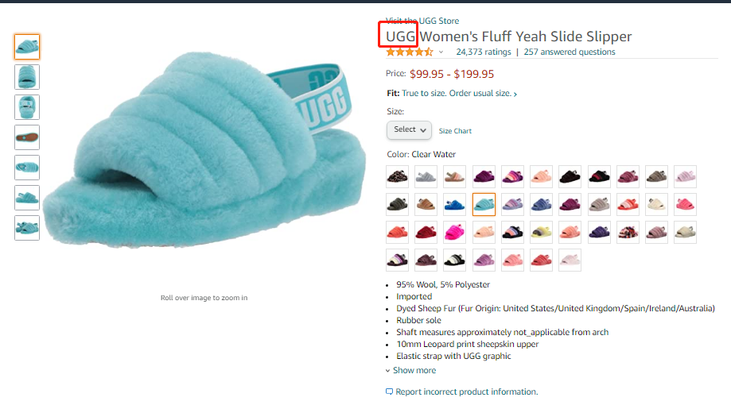This screenshot has height=405, width=731.
Task: Click the star rating icons
Action: click(x=409, y=52)
